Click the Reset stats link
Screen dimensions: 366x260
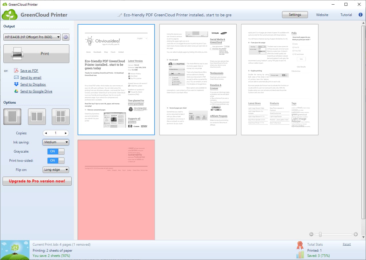click(347, 244)
